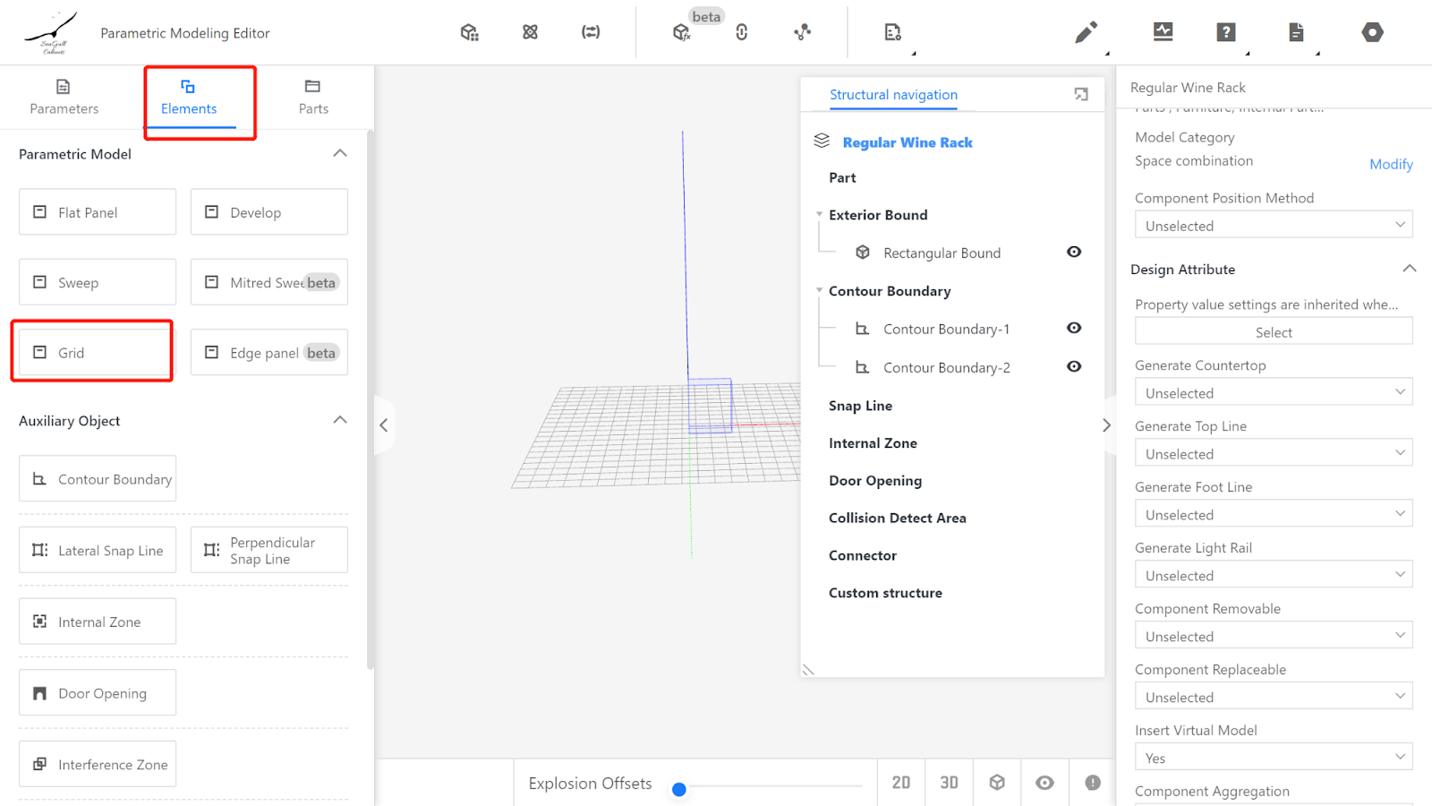The width and height of the screenshot is (1432, 806).
Task: Click the hexagon settings icon
Action: point(1372,33)
